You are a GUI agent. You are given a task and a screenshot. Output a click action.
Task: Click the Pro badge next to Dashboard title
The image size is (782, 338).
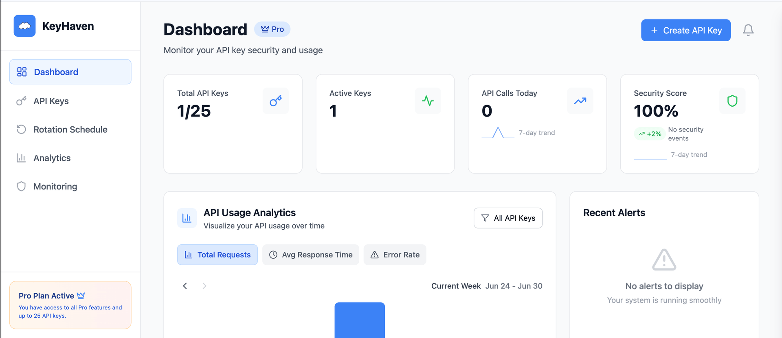[x=272, y=29]
